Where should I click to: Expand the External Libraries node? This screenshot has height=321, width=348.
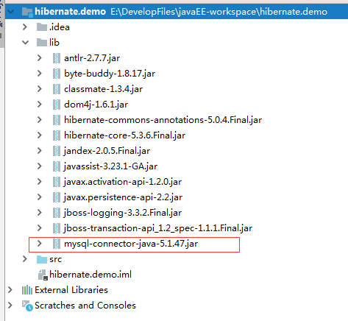click(x=10, y=290)
